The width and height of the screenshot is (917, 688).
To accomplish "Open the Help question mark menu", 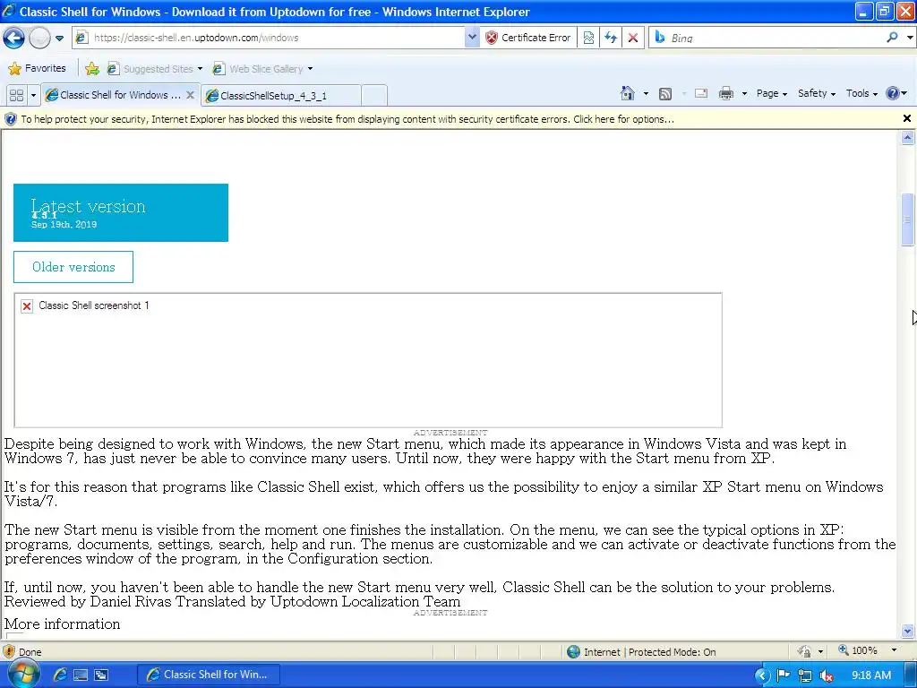I will [x=896, y=93].
